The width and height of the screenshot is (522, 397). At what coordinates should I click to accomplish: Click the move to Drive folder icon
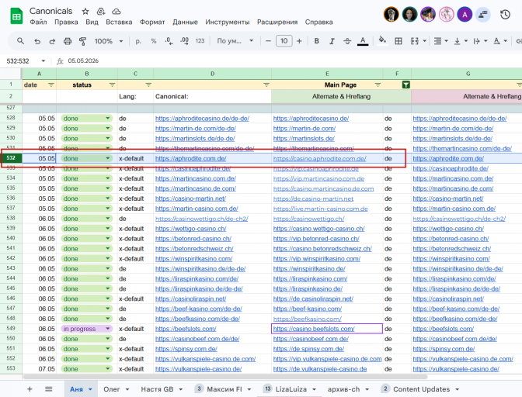pos(101,12)
